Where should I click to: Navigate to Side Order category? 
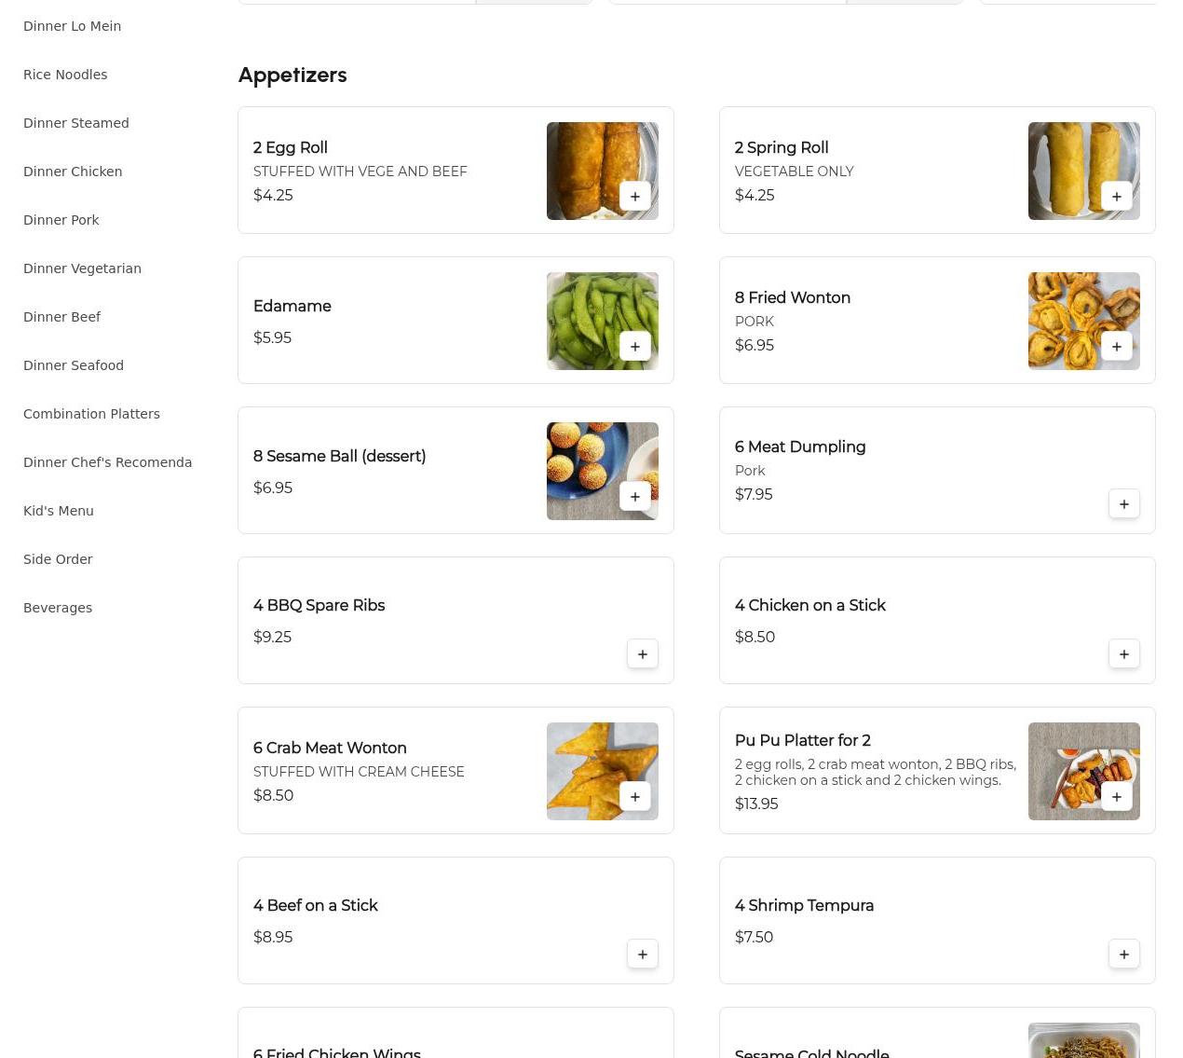click(58, 559)
